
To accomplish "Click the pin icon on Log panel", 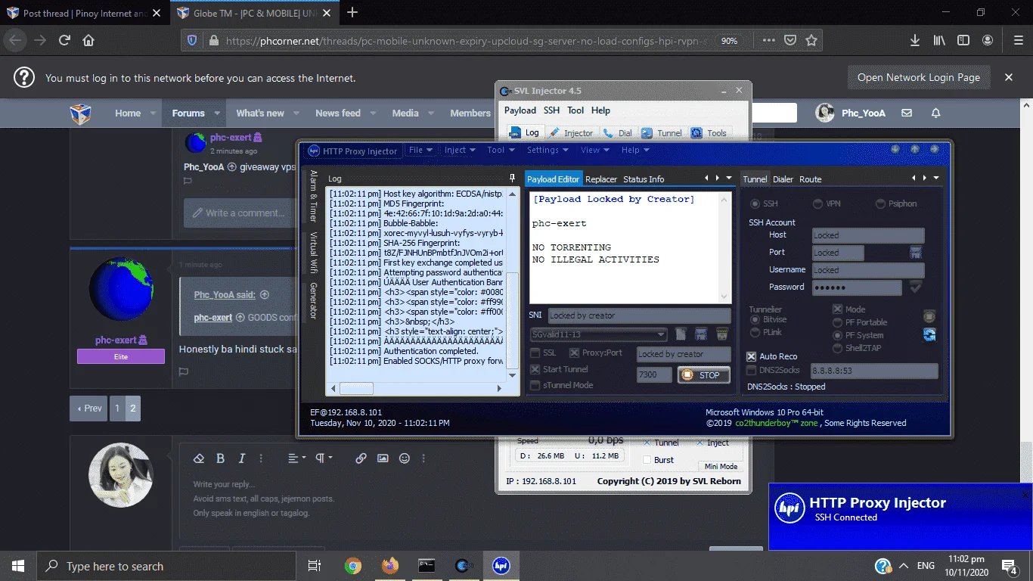I will pyautogui.click(x=512, y=178).
